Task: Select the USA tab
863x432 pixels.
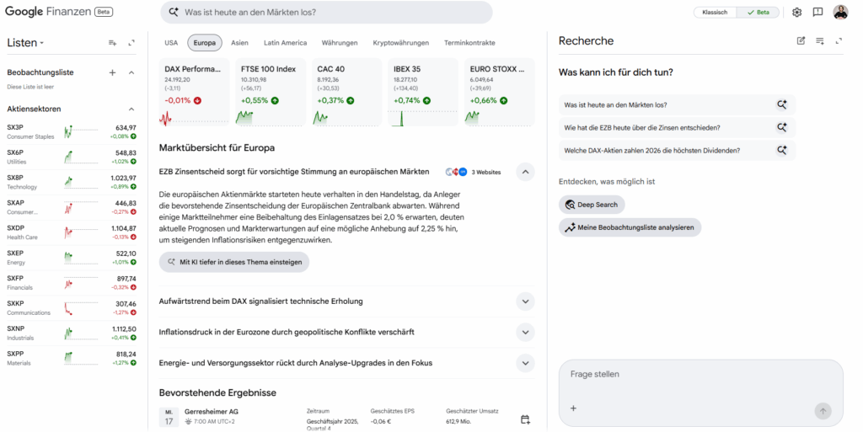Action: [x=171, y=43]
